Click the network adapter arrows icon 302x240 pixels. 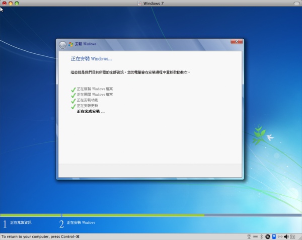[x=280, y=236]
